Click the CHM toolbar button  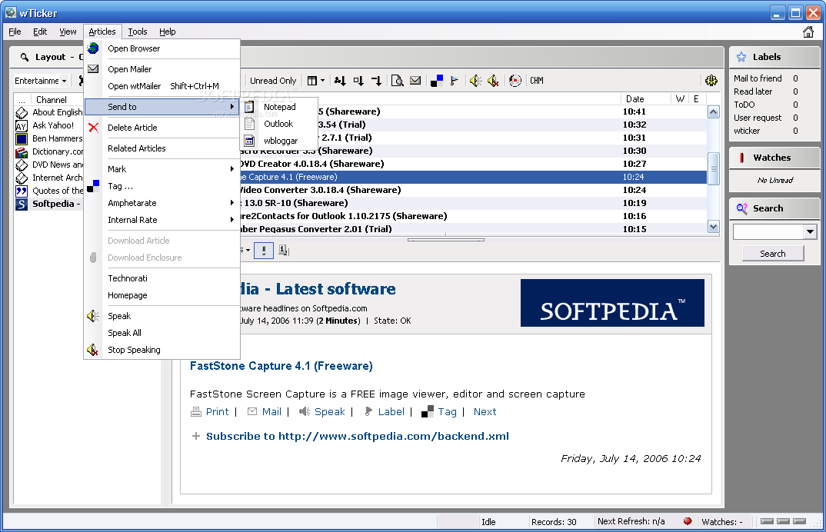(537, 81)
